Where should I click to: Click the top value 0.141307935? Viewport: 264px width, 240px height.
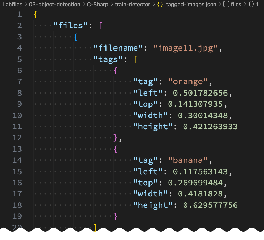[195, 104]
